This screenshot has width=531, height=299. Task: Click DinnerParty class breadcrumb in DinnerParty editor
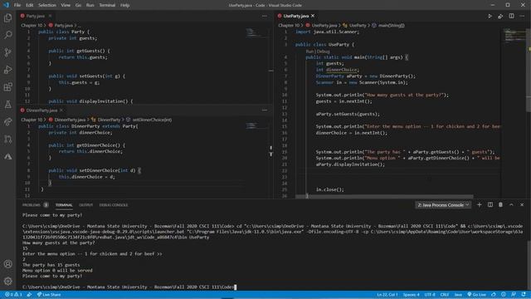[109, 120]
